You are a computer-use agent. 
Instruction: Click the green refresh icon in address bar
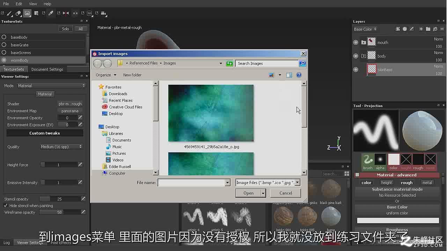click(x=229, y=63)
